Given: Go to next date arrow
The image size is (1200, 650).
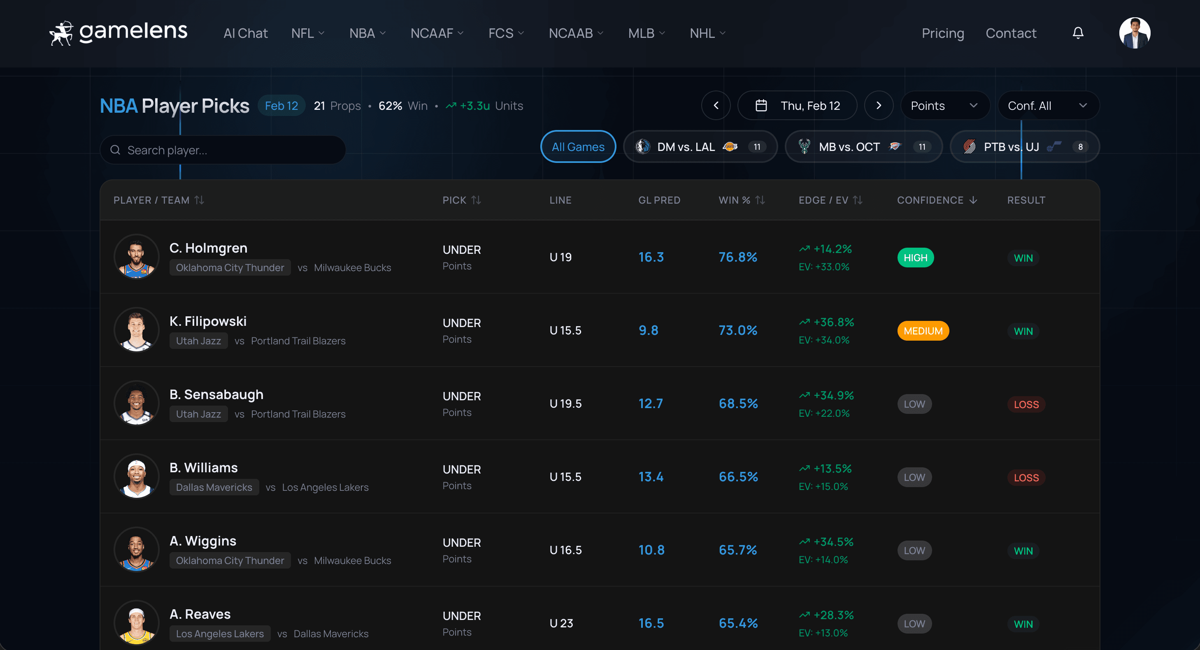Looking at the screenshot, I should [879, 106].
